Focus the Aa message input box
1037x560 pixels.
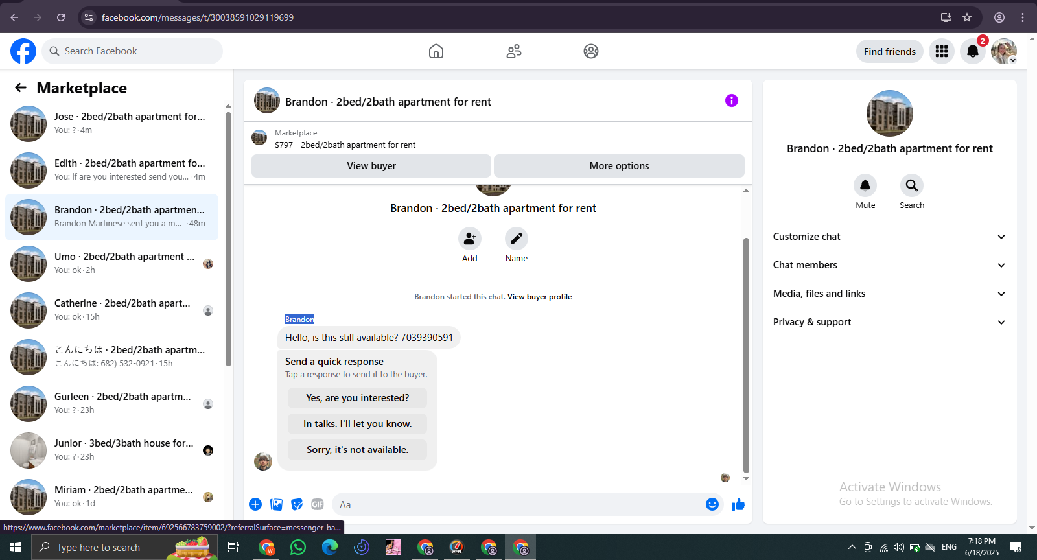point(518,504)
